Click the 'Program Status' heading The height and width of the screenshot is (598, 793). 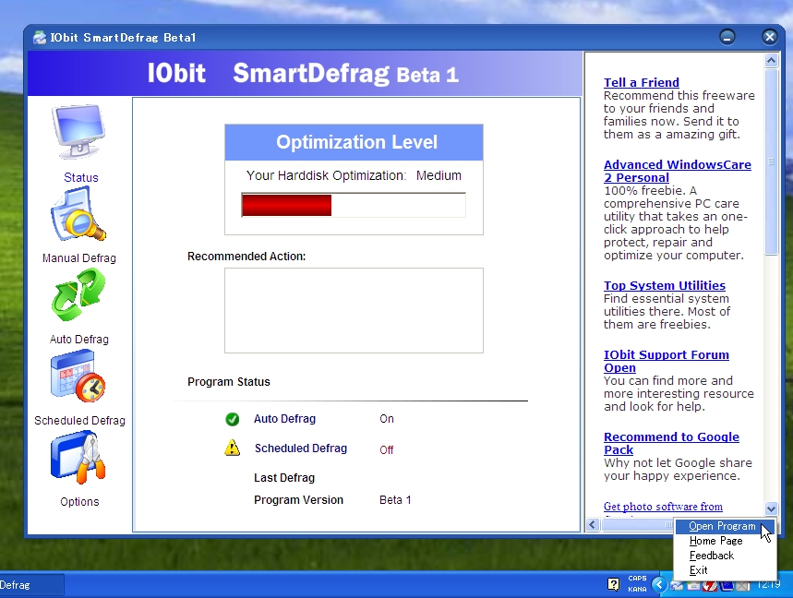229,382
